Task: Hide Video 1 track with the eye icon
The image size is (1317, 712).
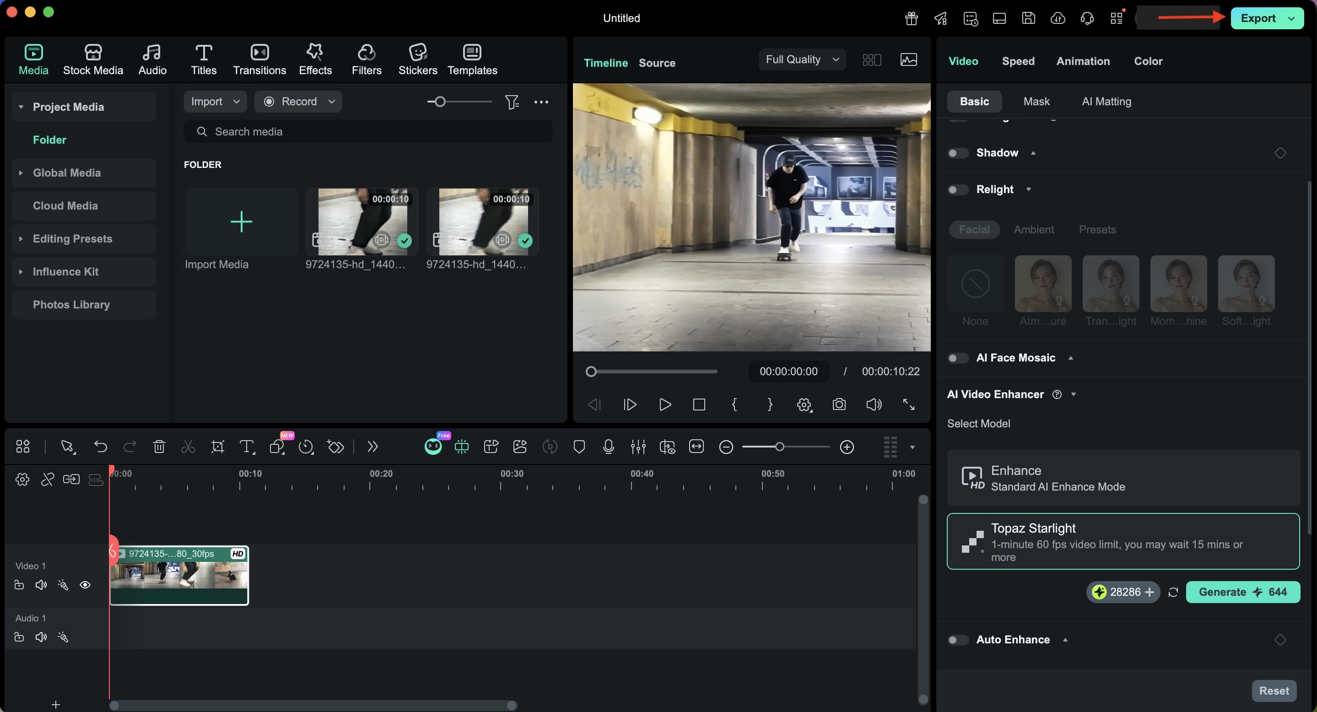Action: coord(85,585)
